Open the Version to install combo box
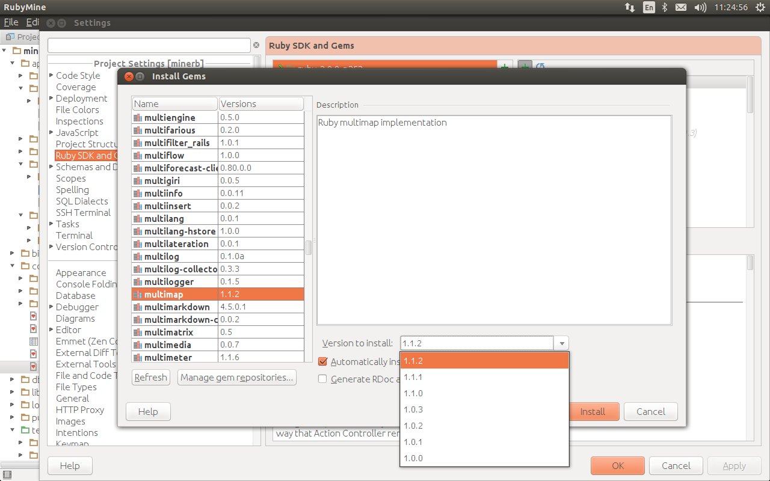 (484, 343)
